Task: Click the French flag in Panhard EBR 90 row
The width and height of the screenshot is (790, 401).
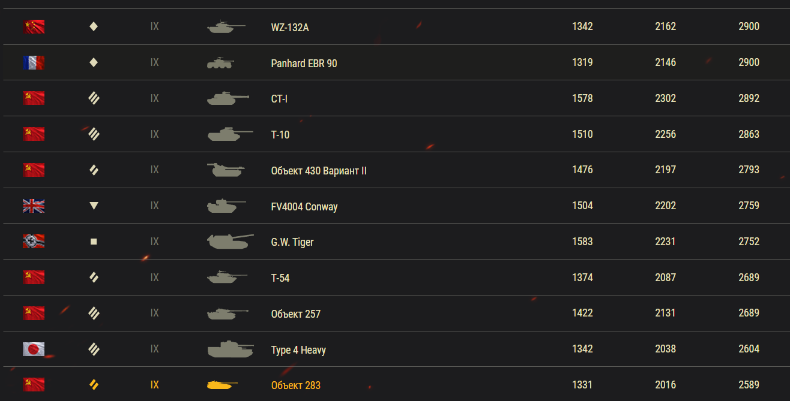Action: [x=34, y=63]
